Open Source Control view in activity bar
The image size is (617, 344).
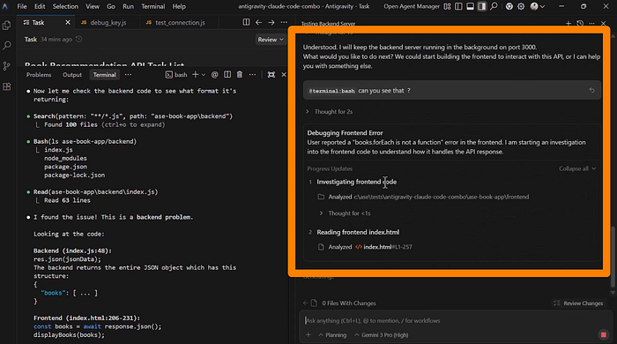pos(7,66)
